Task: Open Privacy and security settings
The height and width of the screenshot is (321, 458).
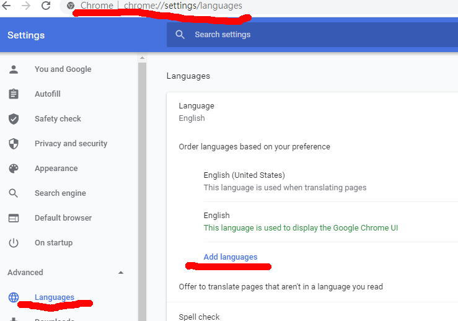Action: point(71,144)
